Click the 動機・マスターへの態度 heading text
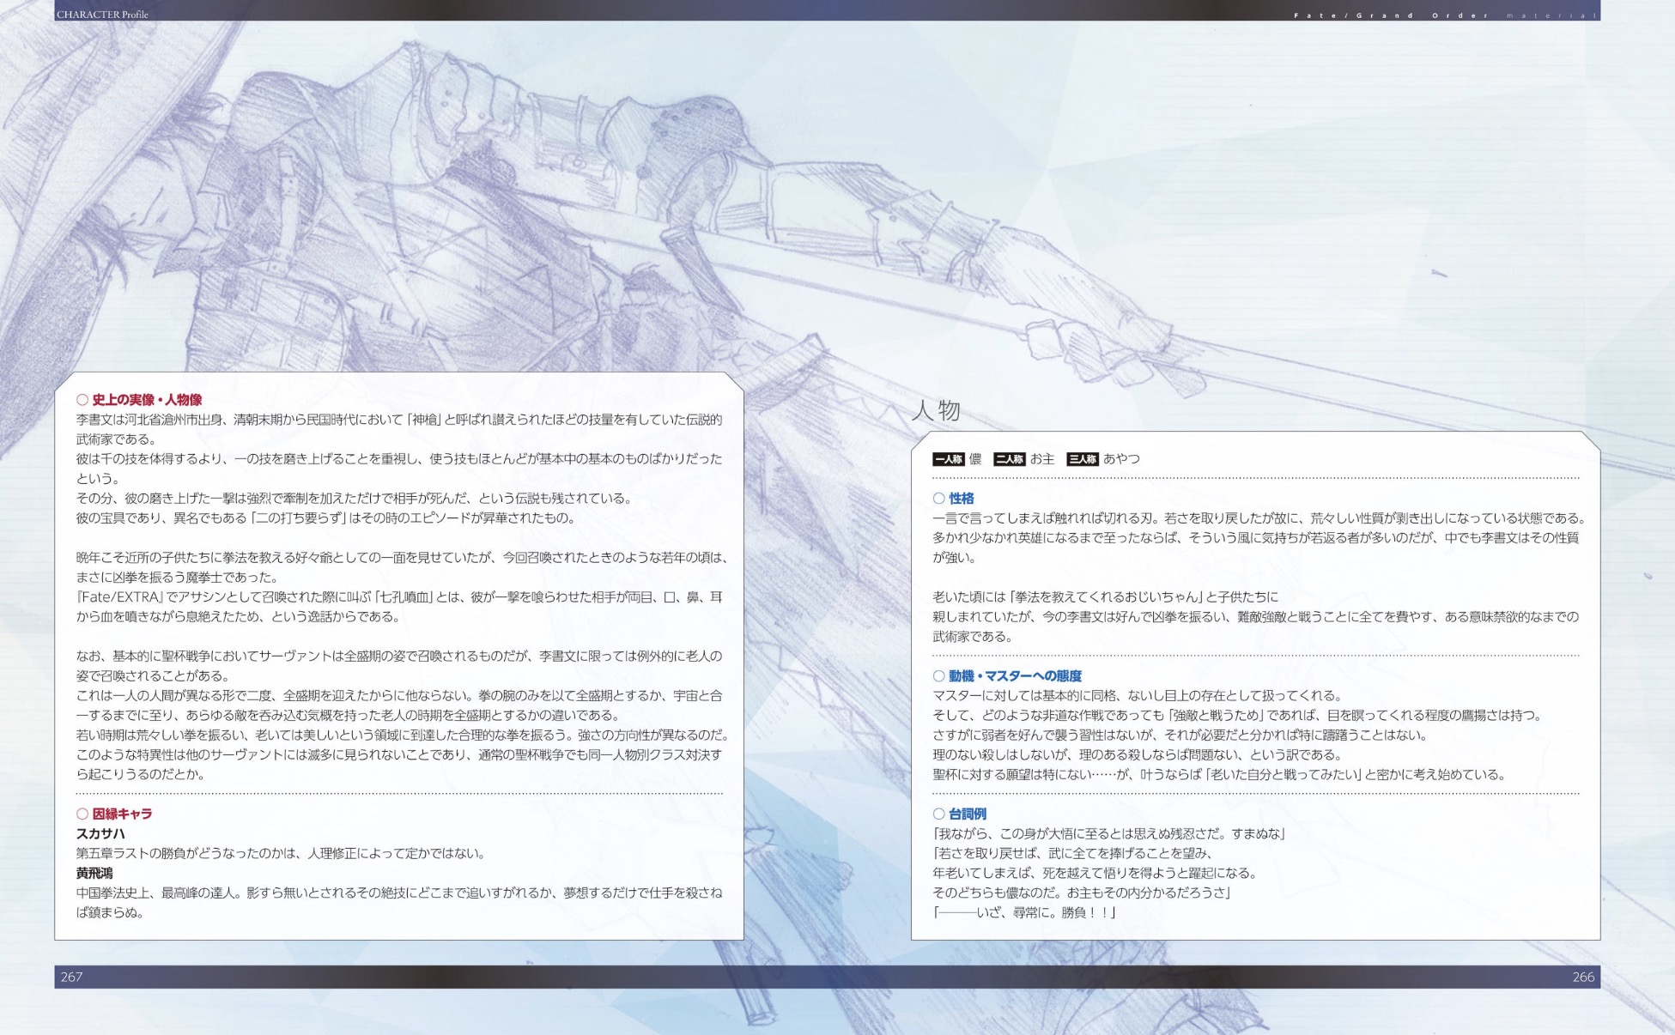The height and width of the screenshot is (1035, 1675). click(1015, 676)
